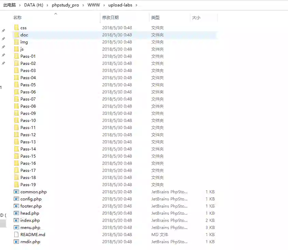Screen dimensions: 288x250
Task: Select the config.php file icon
Action: point(16,199)
